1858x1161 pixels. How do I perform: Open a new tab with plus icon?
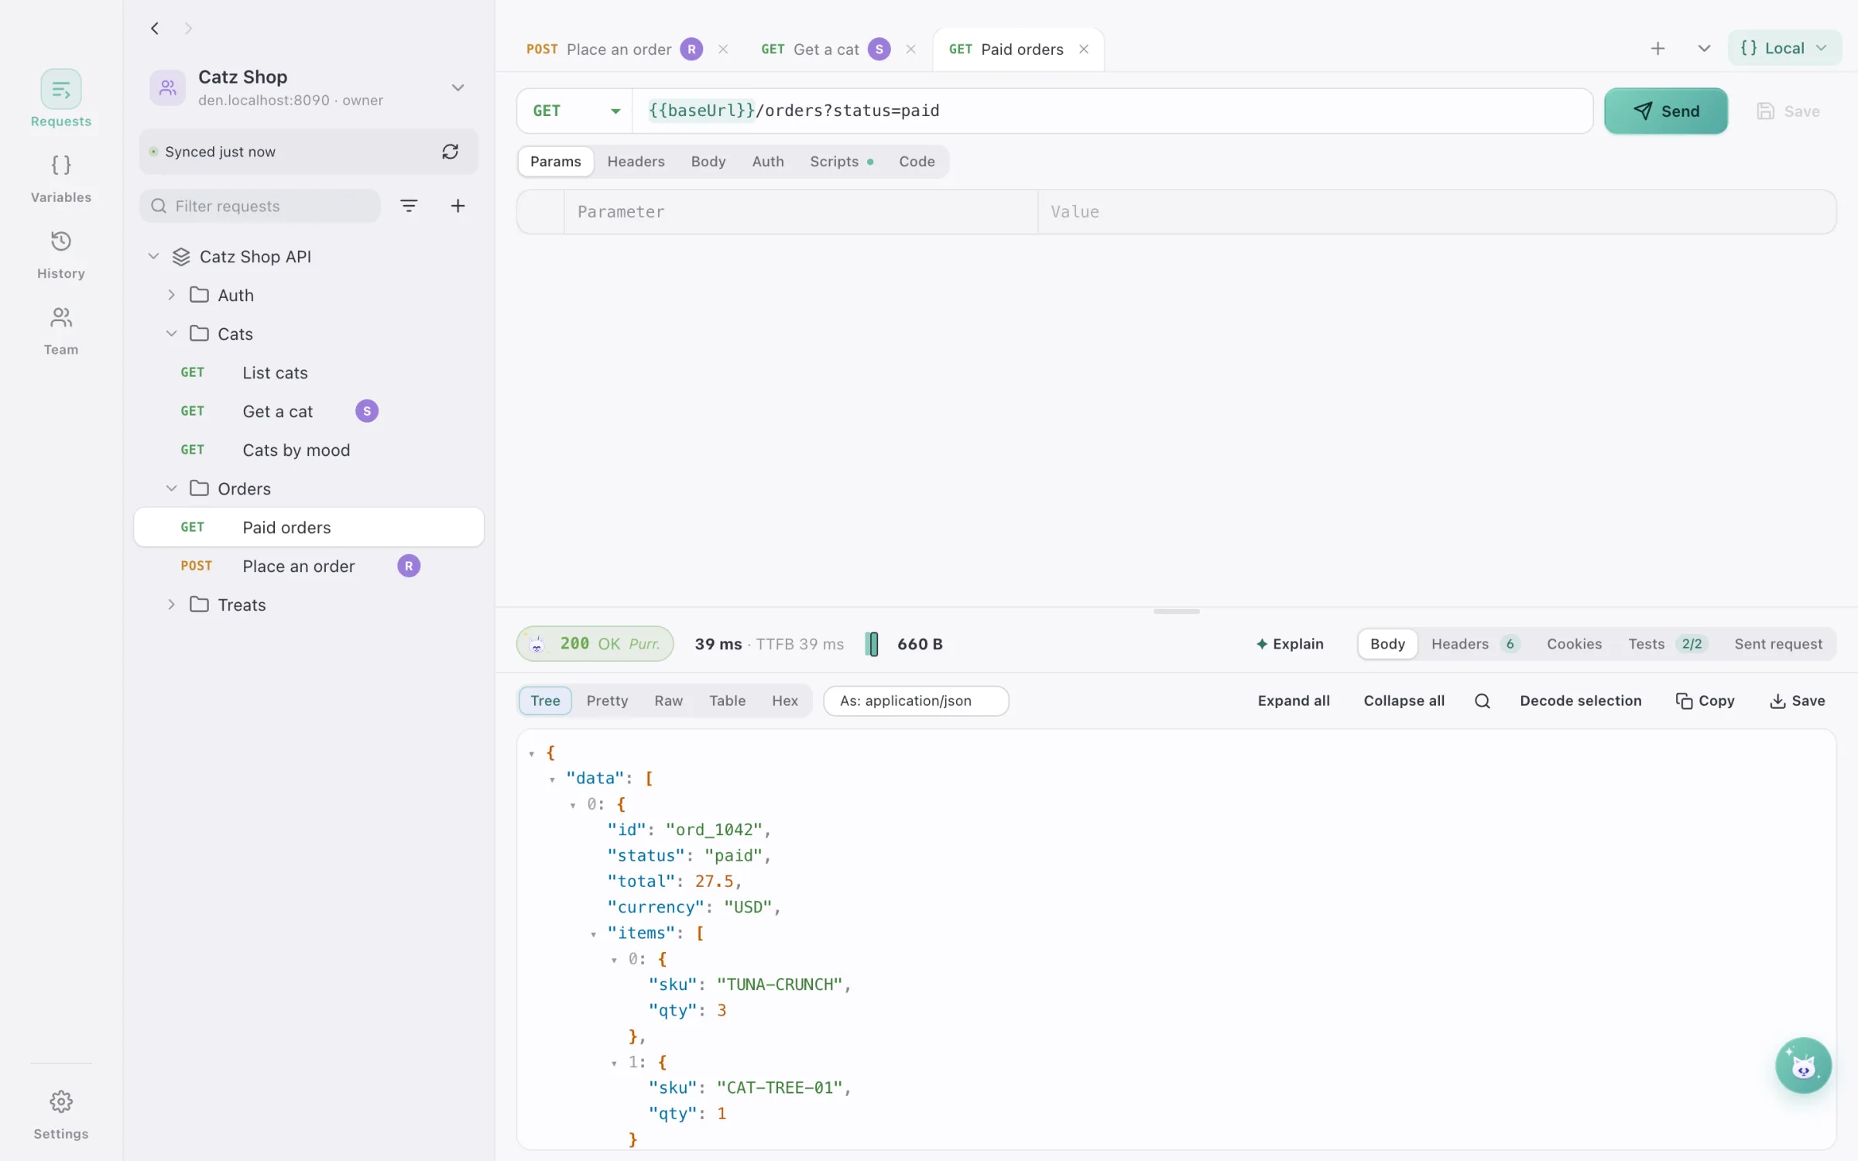1657,49
